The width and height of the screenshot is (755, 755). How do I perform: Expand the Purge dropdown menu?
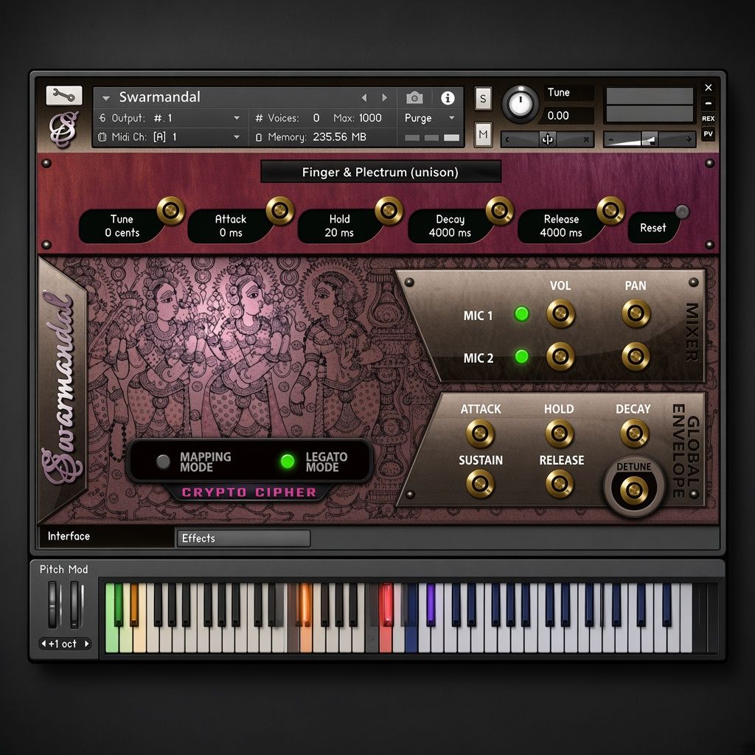tap(452, 118)
